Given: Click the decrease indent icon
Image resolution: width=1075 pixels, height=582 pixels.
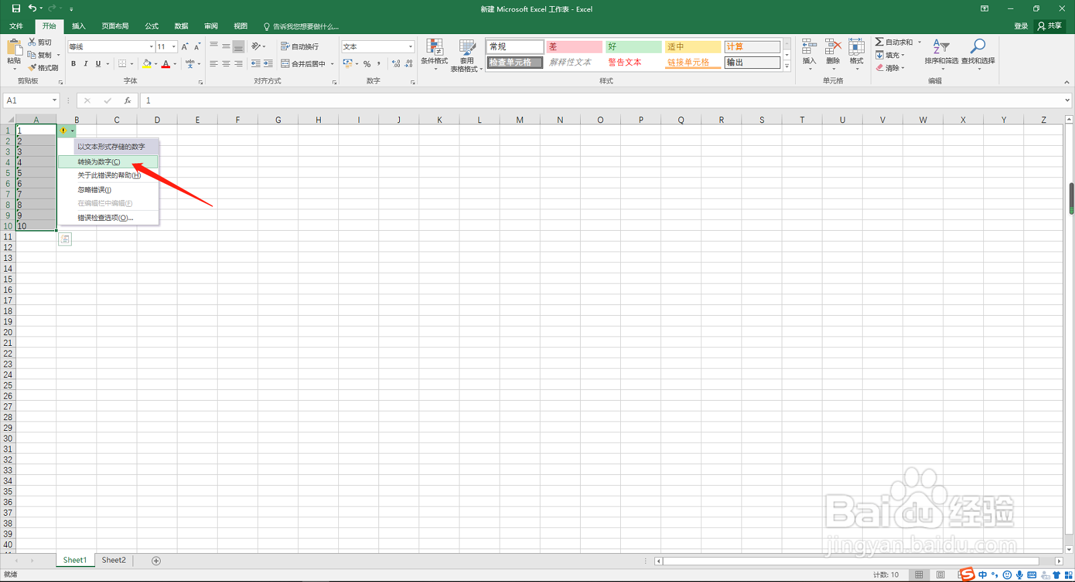Looking at the screenshot, I should pyautogui.click(x=256, y=64).
